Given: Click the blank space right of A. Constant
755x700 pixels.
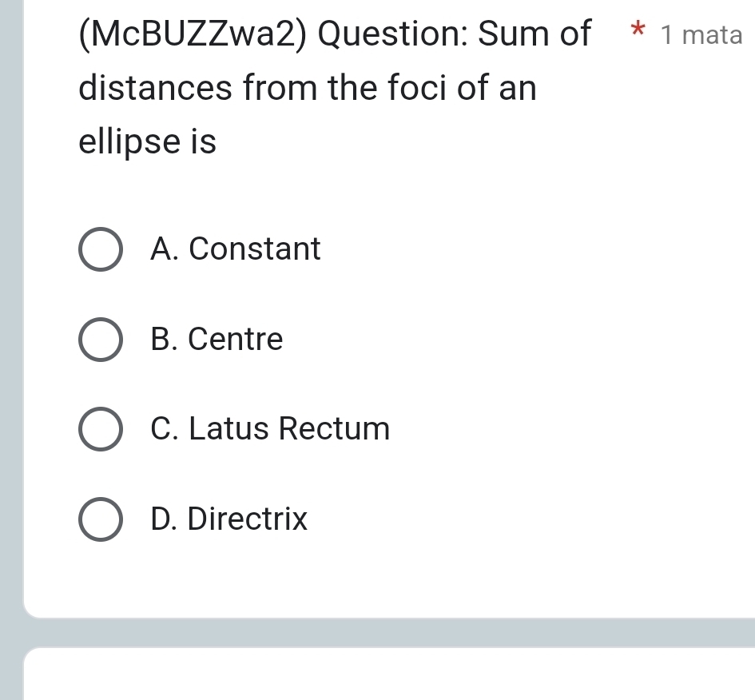Looking at the screenshot, I should (x=519, y=249).
